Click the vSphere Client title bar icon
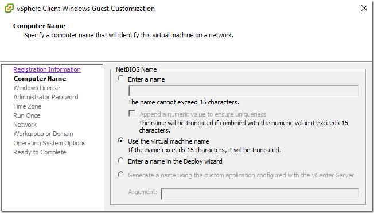This screenshot has width=374, height=213. (9, 9)
